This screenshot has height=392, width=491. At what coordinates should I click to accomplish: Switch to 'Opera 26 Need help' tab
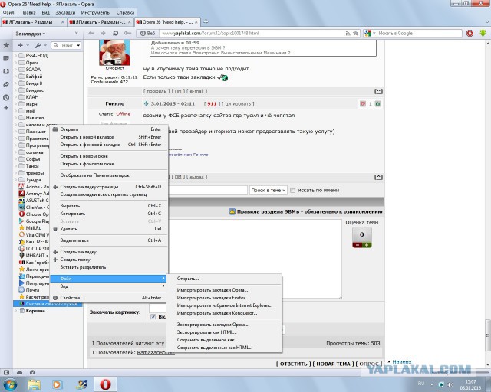(167, 22)
